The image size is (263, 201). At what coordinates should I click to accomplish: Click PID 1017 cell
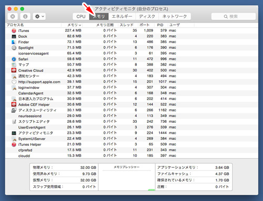(163, 82)
